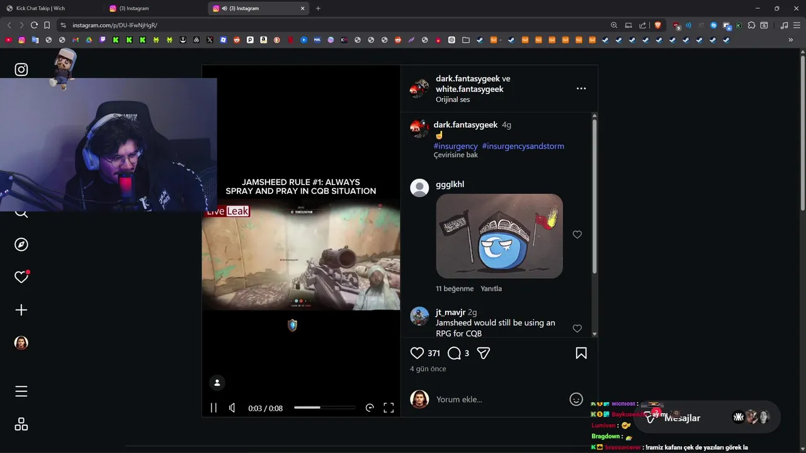This screenshot has height=453, width=806.
Task: Switch to the Kick Chat Takip tab
Action: point(52,9)
